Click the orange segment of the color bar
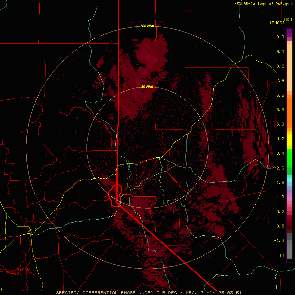The width and height of the screenshot is (295, 295). pos(289,113)
